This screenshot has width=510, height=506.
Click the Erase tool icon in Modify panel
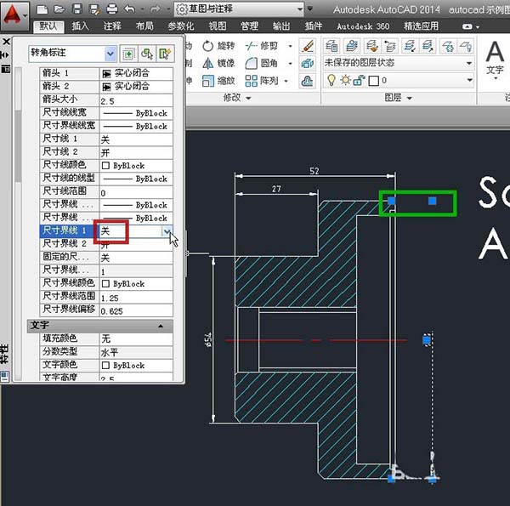pyautogui.click(x=308, y=46)
